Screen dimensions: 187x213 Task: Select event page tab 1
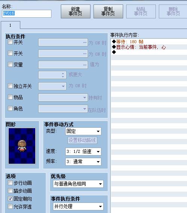(x=11, y=25)
